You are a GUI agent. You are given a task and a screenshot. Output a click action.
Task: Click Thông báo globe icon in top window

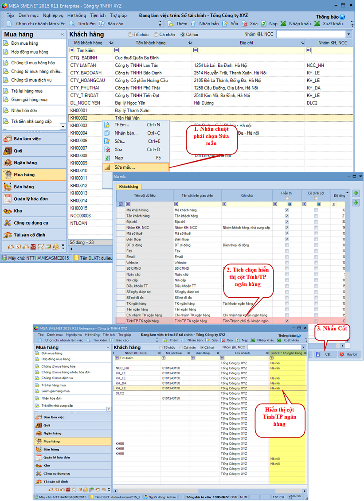342,17
